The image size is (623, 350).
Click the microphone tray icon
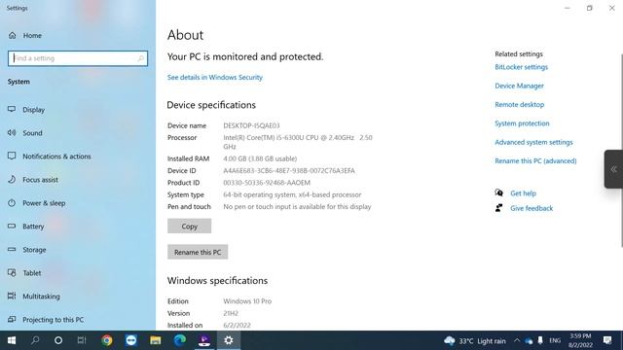(x=540, y=340)
